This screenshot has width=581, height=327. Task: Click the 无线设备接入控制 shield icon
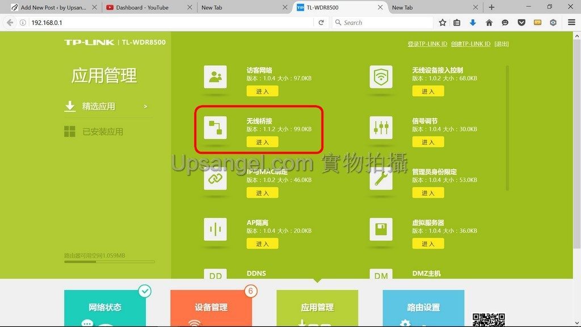point(381,77)
